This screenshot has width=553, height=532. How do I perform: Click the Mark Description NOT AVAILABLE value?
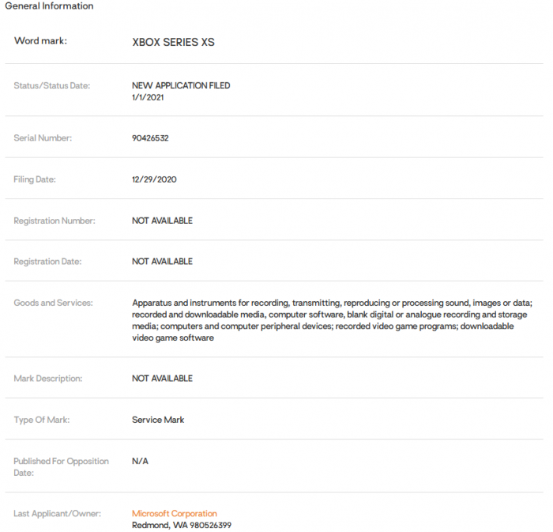coord(162,379)
